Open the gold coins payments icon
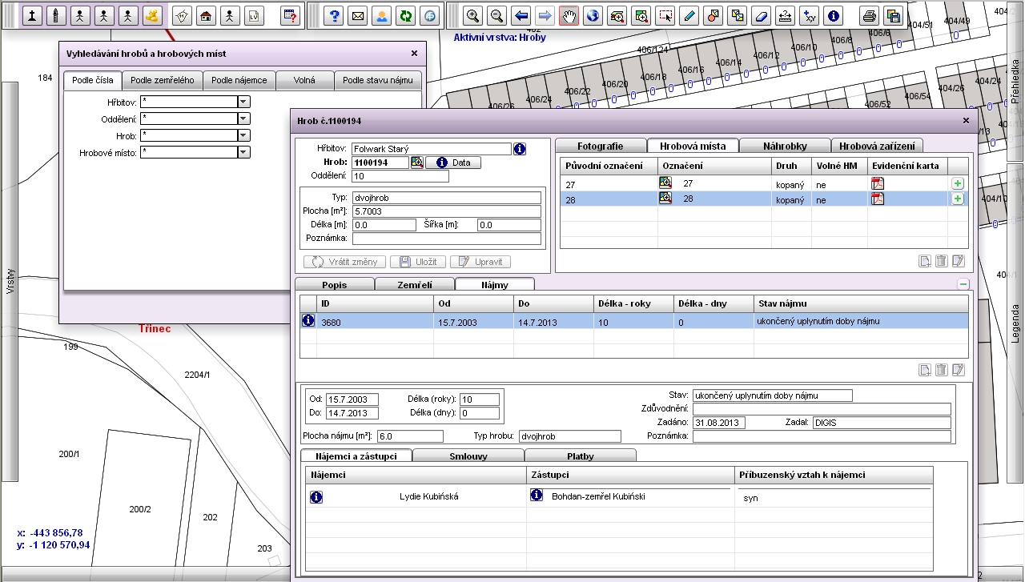Screen dimensions: 1025x582 point(152,16)
